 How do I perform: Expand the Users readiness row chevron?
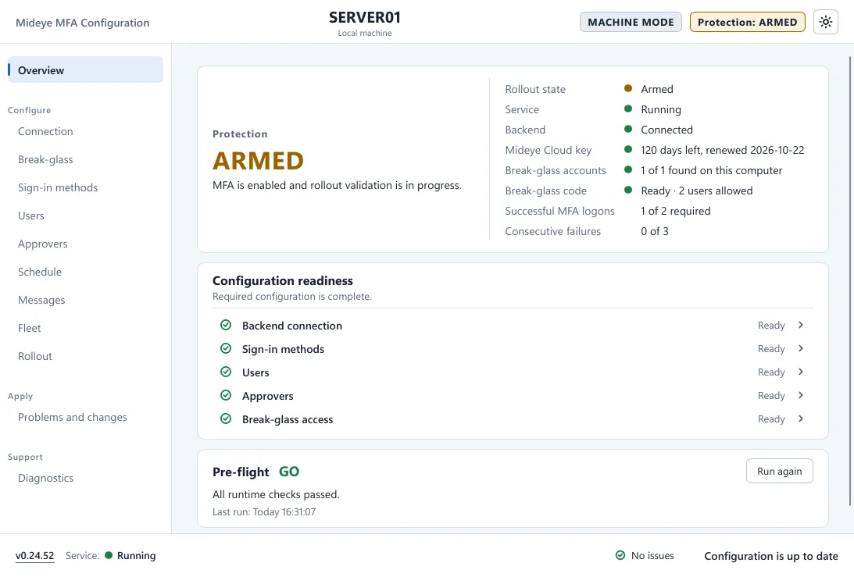[x=801, y=372]
